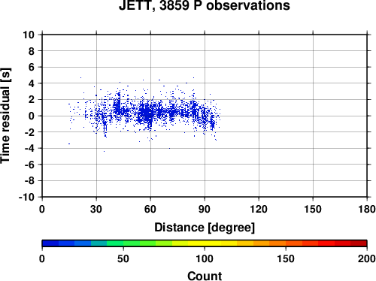Click the x-axis tick label 120

[x=259, y=209]
